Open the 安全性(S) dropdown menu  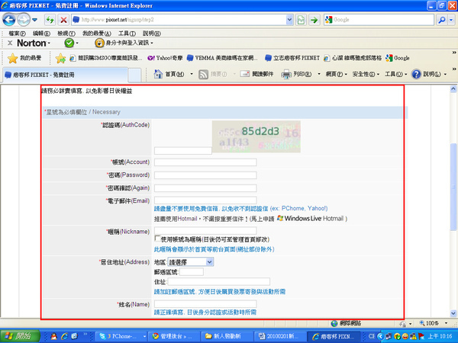pos(366,75)
